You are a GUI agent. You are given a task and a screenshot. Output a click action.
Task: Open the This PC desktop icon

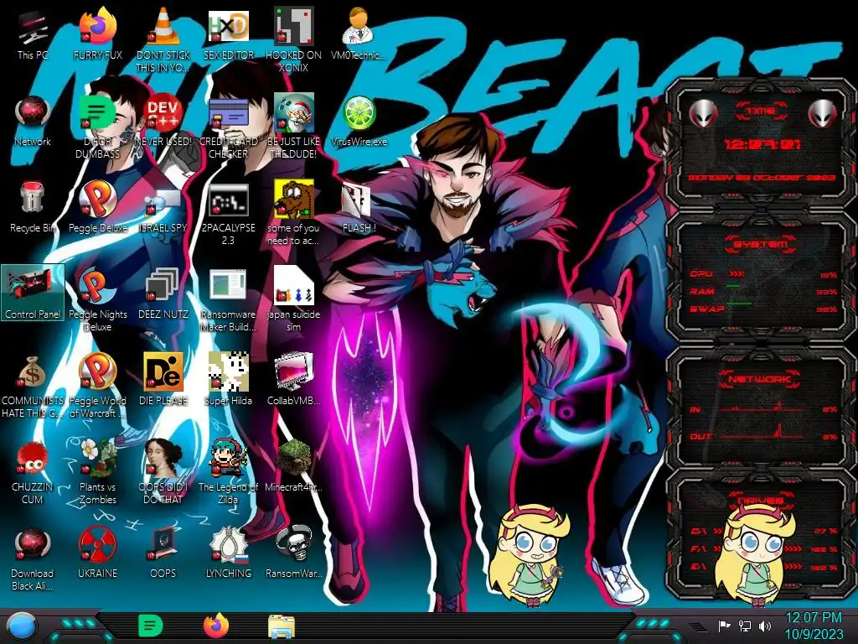click(x=33, y=34)
